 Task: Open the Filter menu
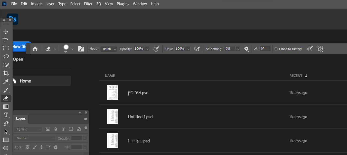point(88,4)
